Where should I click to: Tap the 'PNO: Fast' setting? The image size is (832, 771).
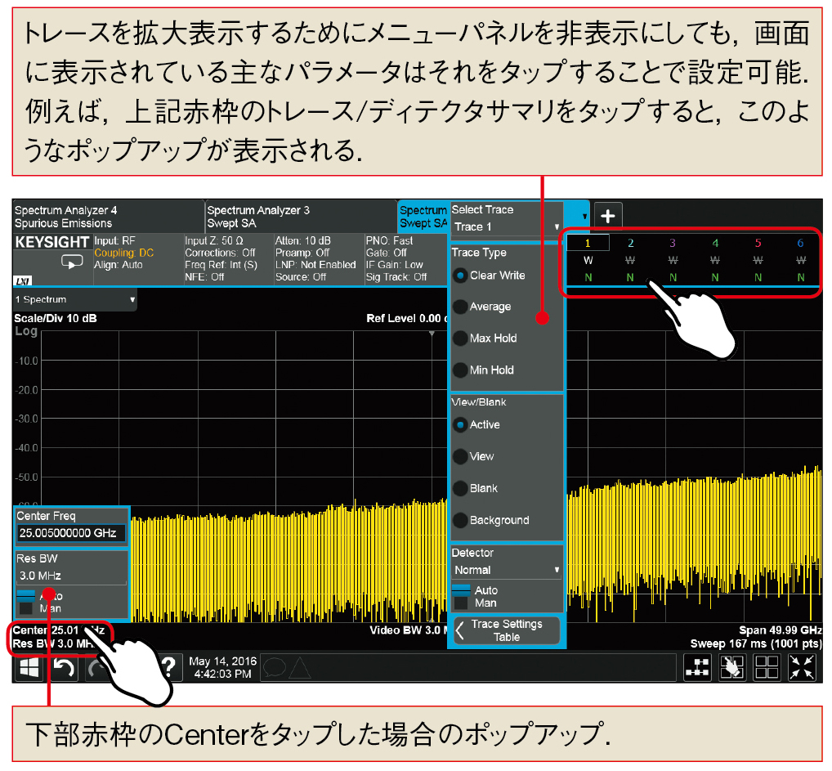(x=390, y=241)
